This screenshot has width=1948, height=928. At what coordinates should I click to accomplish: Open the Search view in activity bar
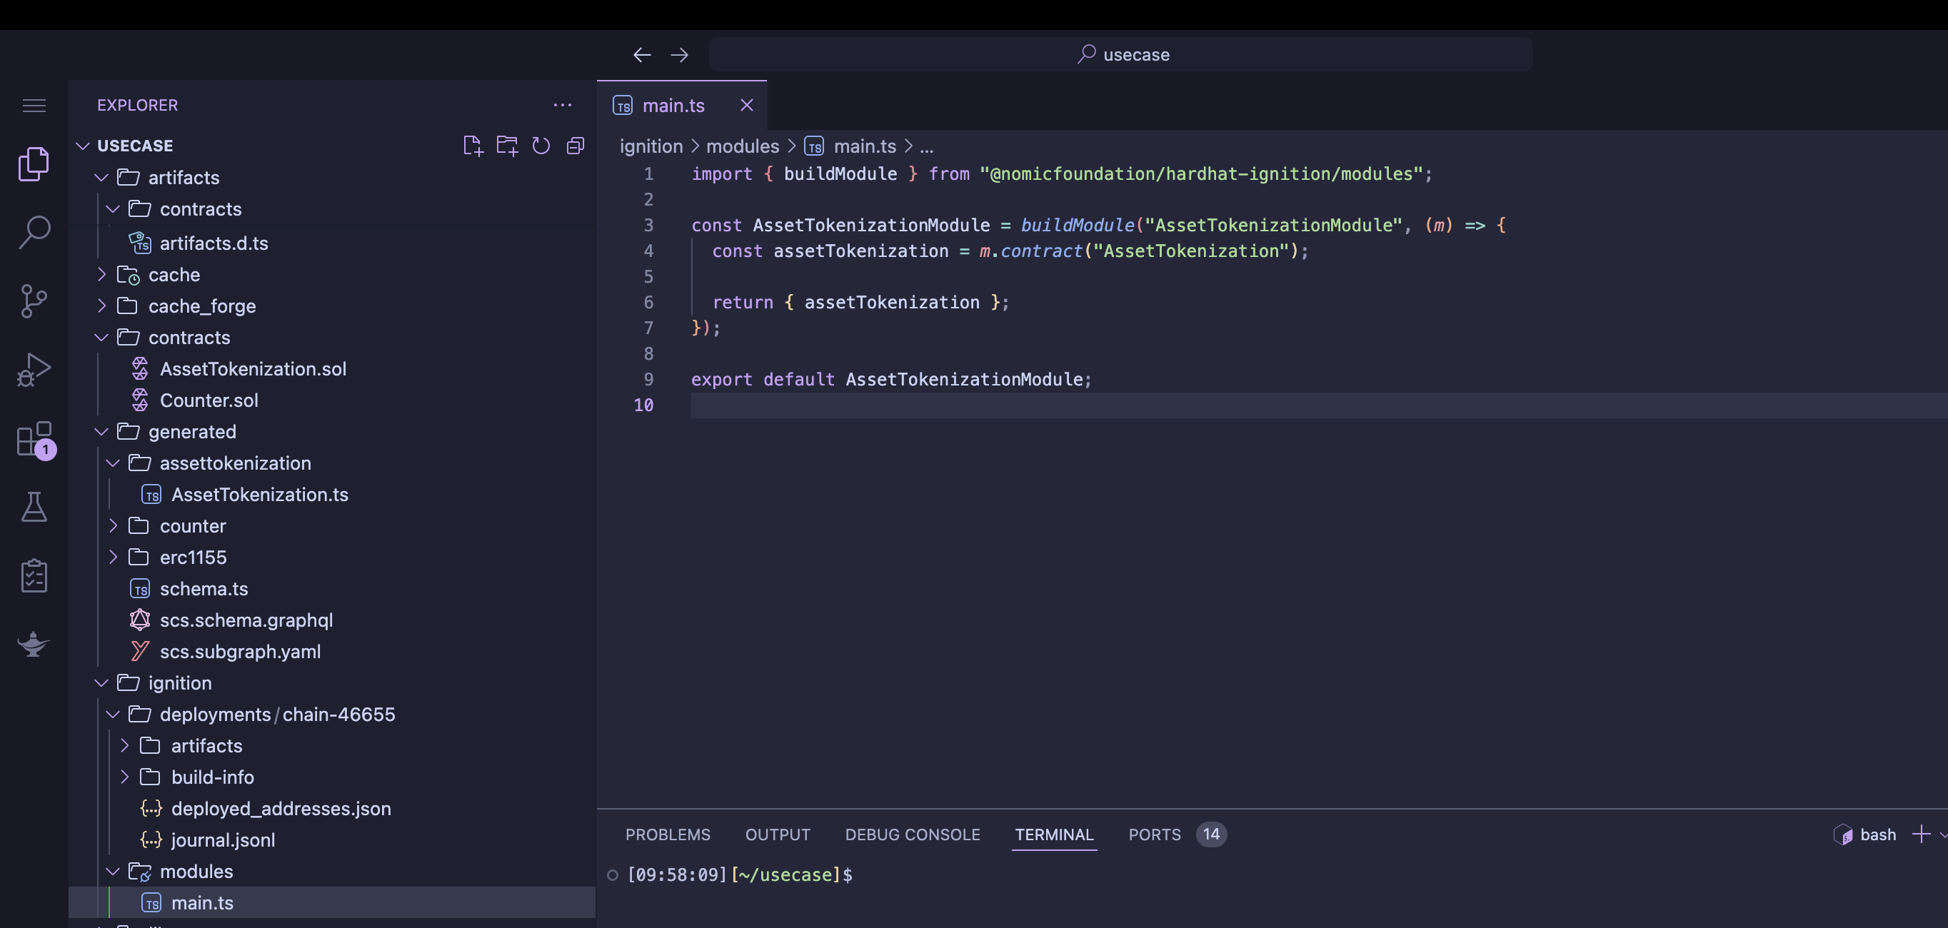[34, 232]
